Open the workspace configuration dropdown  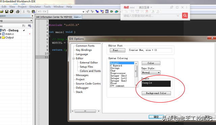click(x=31, y=20)
